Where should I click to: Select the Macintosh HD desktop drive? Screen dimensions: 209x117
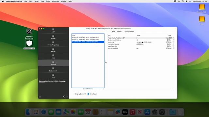pos(202,7)
